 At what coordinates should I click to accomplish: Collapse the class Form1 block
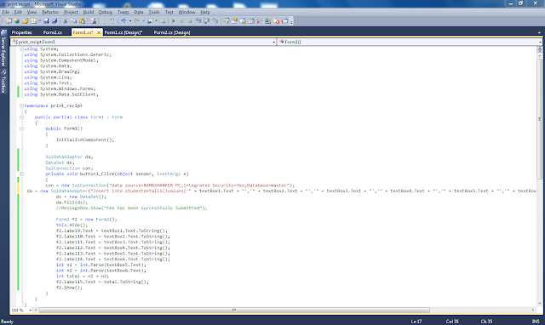pos(21,117)
